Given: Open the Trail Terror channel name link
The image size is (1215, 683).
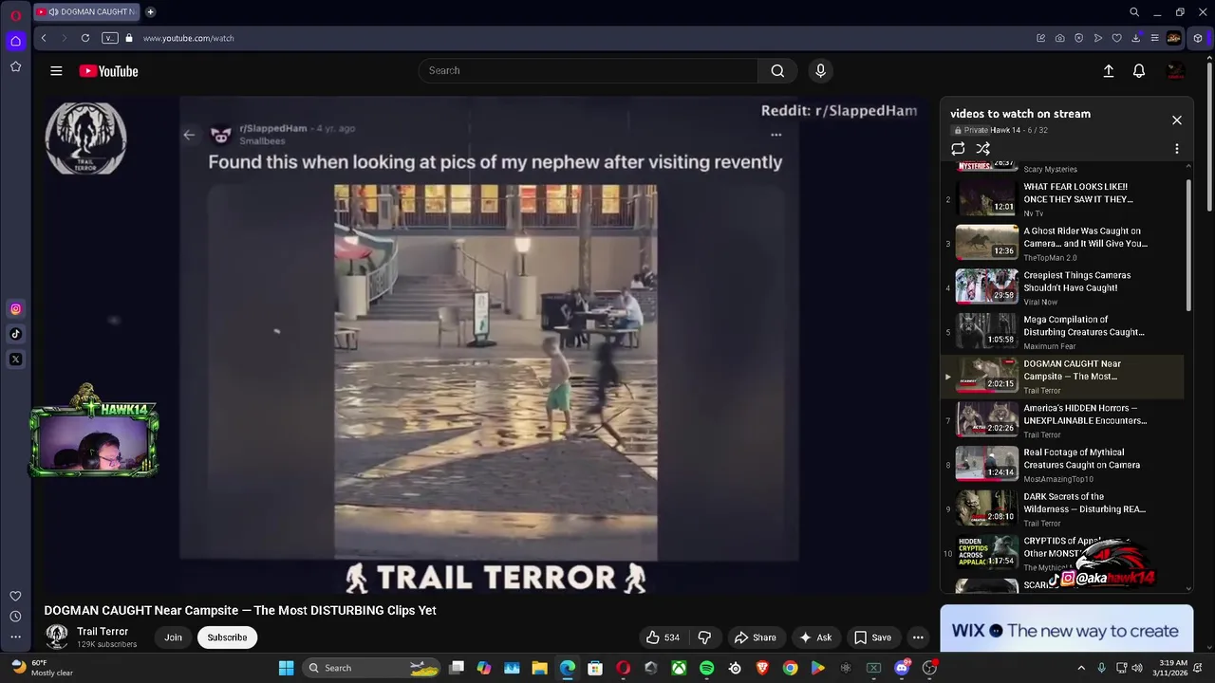Looking at the screenshot, I should (x=103, y=632).
